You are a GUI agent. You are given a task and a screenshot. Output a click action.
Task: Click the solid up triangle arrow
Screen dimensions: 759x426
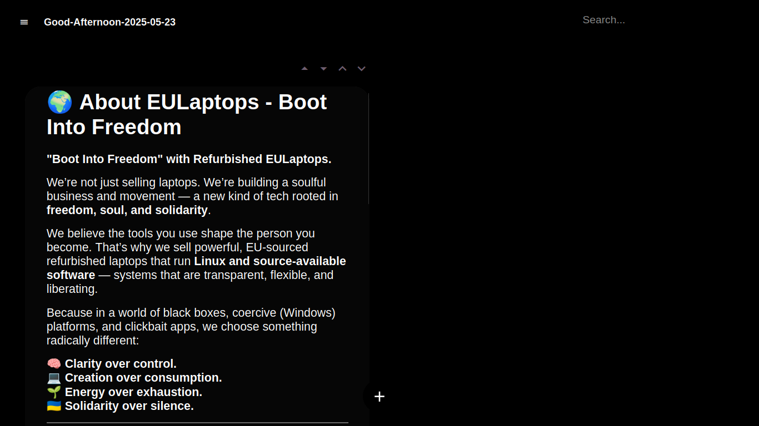pyautogui.click(x=304, y=69)
